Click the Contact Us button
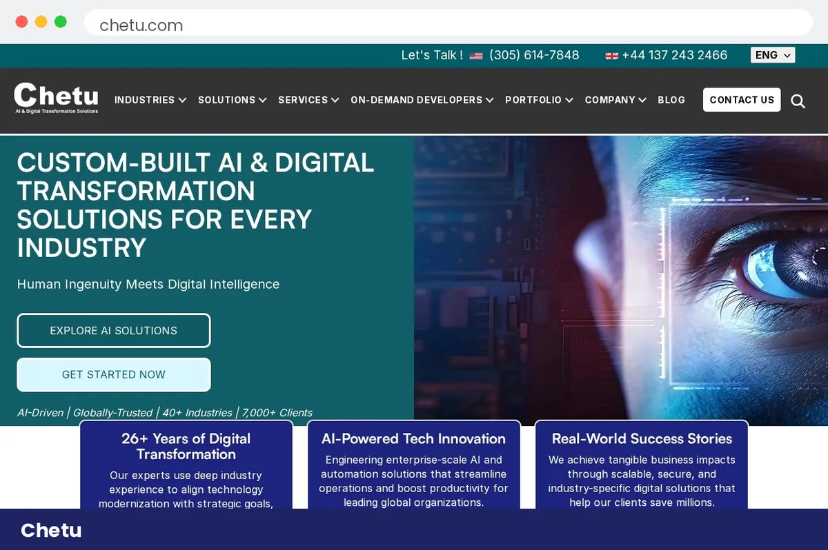Viewport: 828px width, 550px height. [742, 100]
